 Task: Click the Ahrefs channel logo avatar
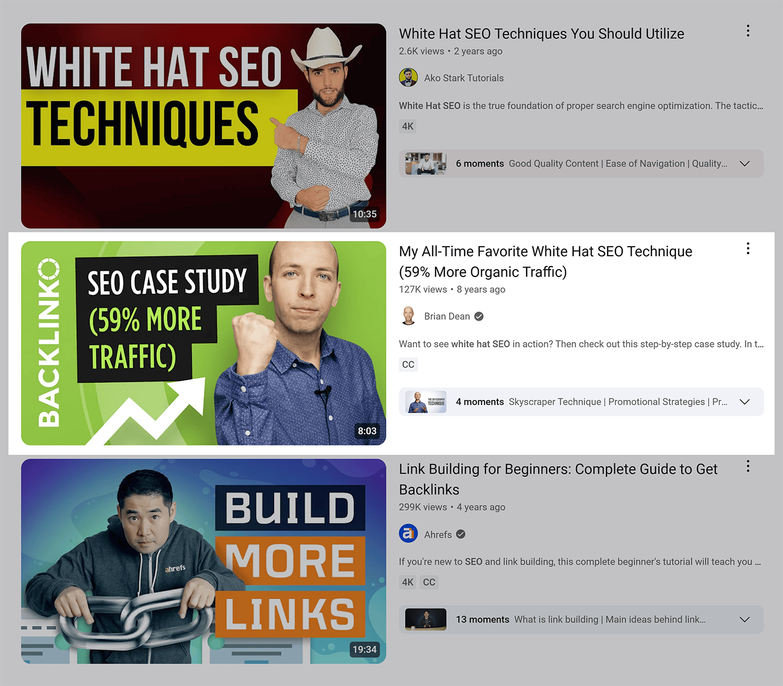[x=408, y=534]
